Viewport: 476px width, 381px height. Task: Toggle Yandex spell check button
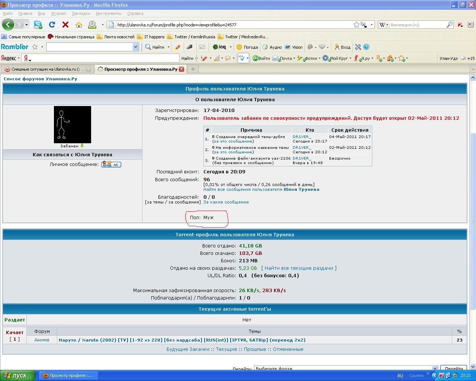pos(242,58)
